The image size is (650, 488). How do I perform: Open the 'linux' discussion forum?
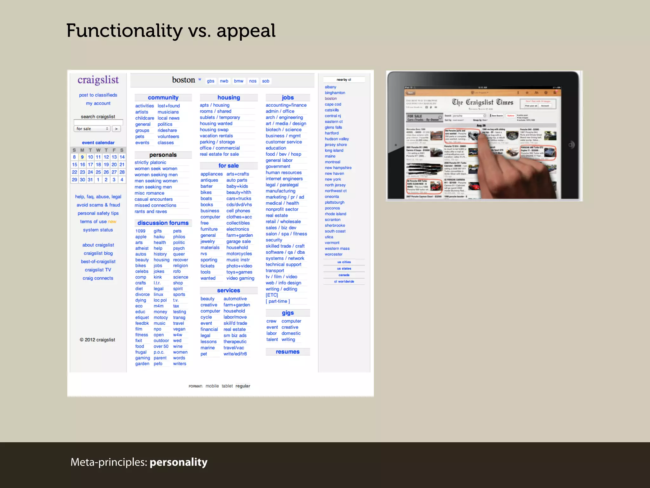click(x=158, y=295)
